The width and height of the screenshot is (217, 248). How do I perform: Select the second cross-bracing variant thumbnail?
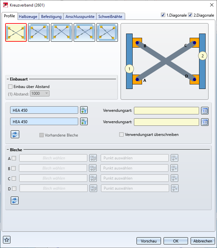(x=39, y=32)
